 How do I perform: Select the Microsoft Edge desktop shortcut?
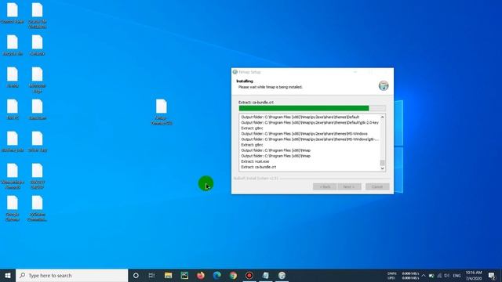point(38,80)
